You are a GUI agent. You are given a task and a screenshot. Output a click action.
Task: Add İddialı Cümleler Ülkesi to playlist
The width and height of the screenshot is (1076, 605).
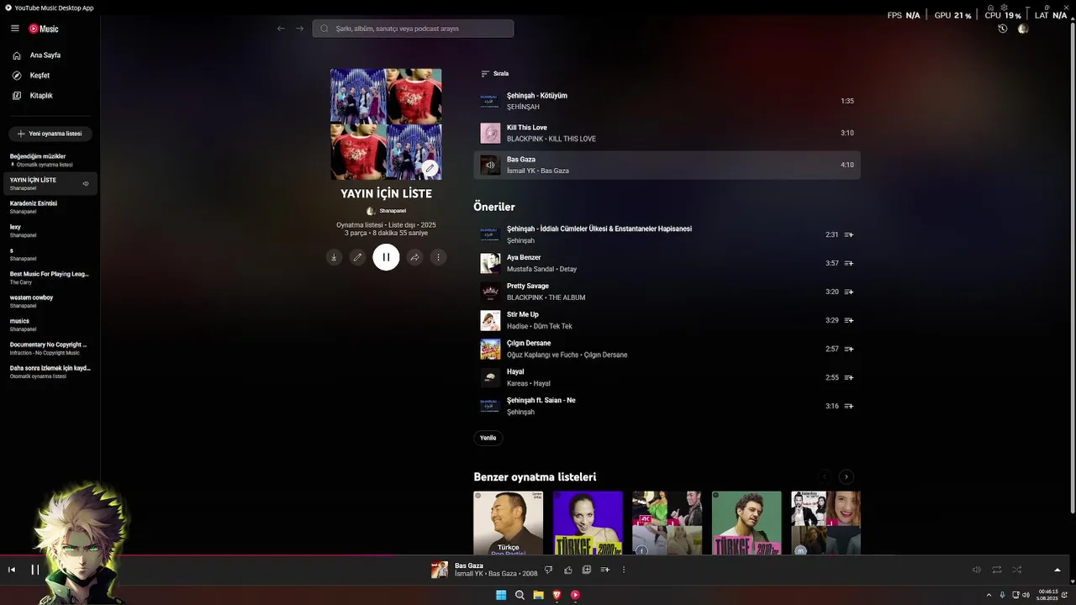click(848, 235)
